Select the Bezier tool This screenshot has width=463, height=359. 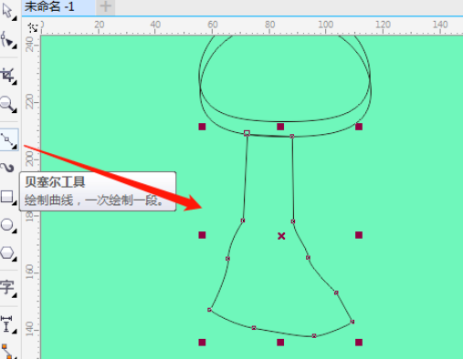8,139
